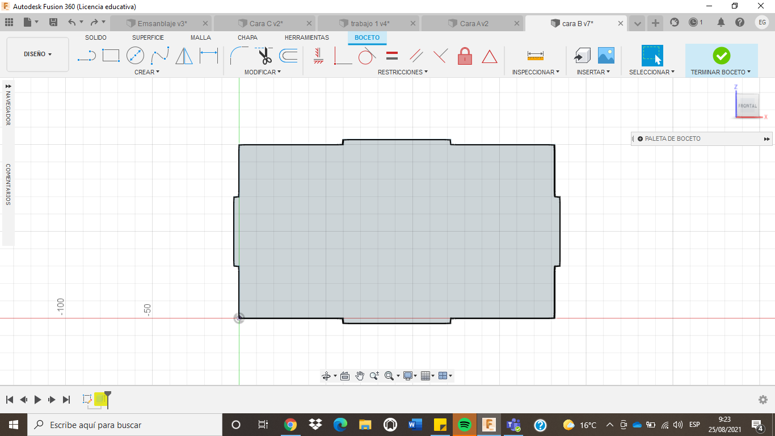
Task: Activate the Select tool icon
Action: pyautogui.click(x=652, y=56)
